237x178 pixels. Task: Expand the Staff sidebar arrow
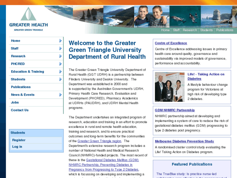(60, 48)
